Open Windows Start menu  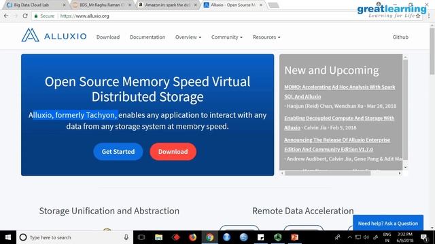click(8, 237)
